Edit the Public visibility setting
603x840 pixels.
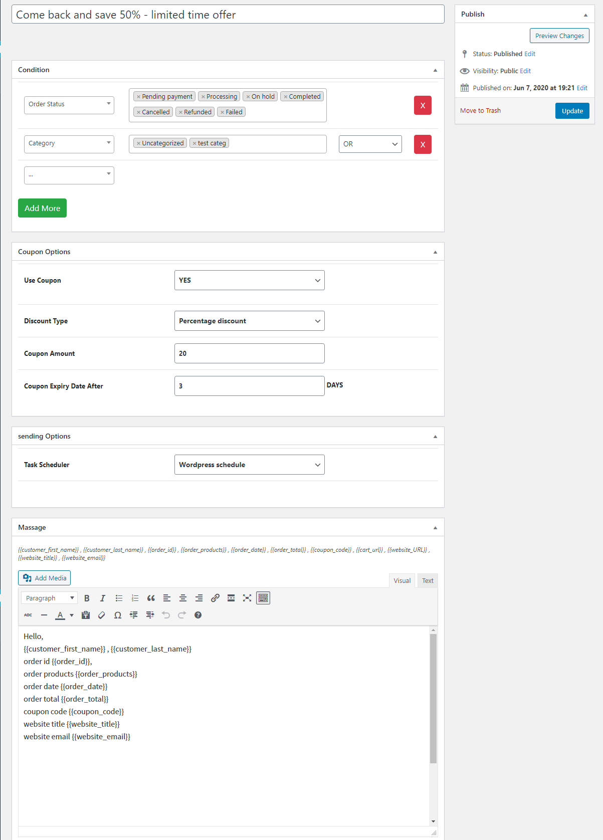point(525,71)
